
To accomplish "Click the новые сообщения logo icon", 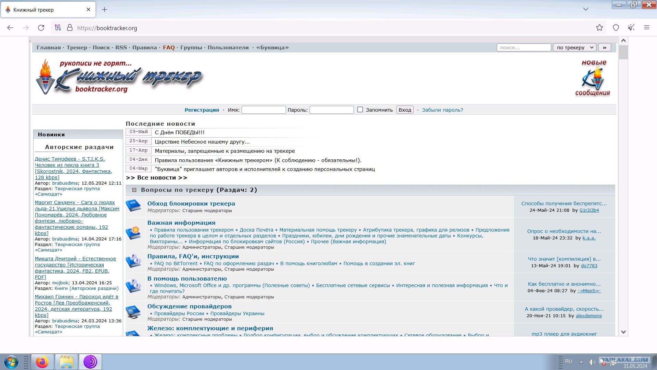I will [593, 78].
